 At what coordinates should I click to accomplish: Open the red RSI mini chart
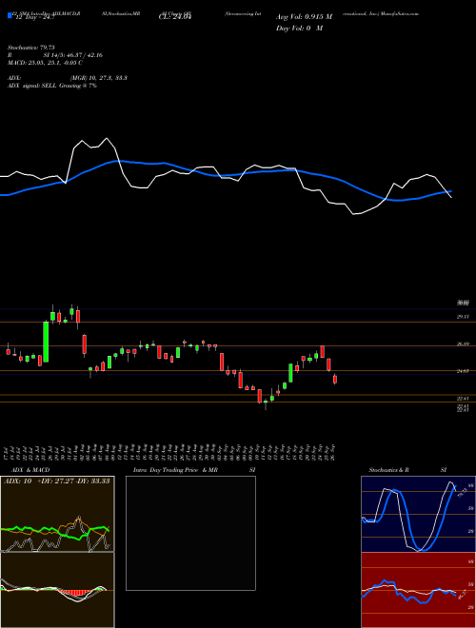pyautogui.click(x=418, y=590)
